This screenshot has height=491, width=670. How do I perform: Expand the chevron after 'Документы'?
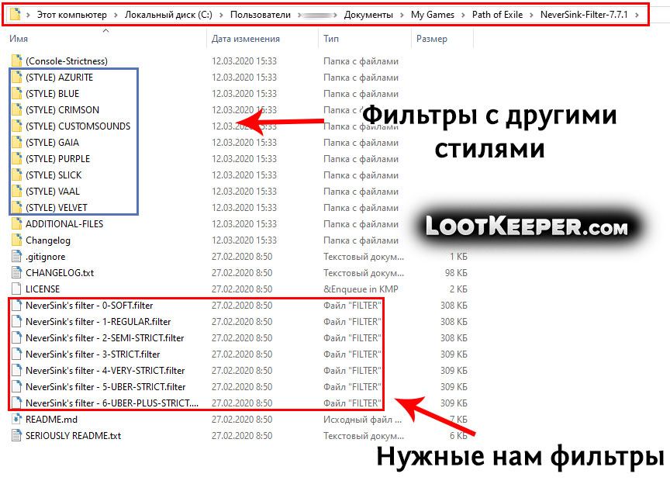coord(402,15)
